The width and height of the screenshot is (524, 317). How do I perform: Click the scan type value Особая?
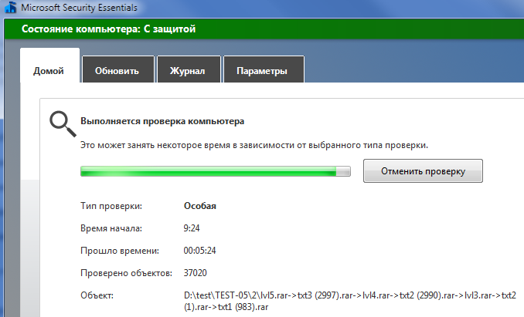(200, 206)
